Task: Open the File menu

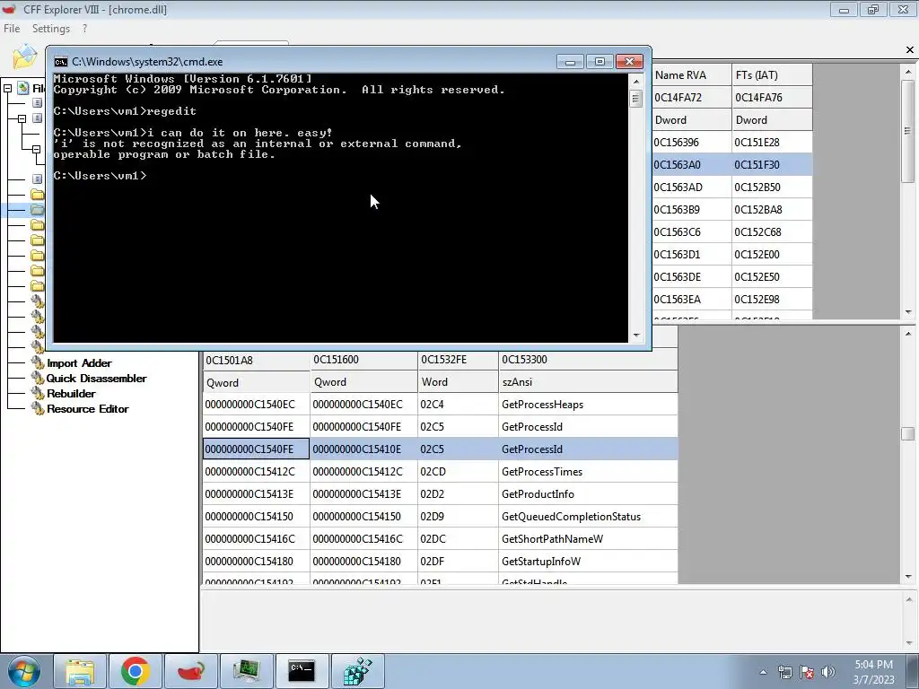Action: tap(12, 28)
